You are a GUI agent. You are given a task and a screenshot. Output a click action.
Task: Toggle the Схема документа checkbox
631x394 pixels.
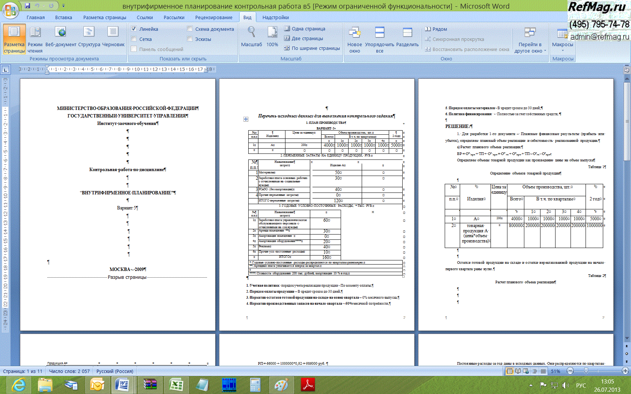point(190,29)
